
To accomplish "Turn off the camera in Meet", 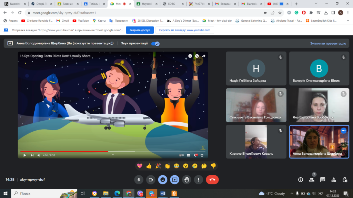I will tap(150, 179).
